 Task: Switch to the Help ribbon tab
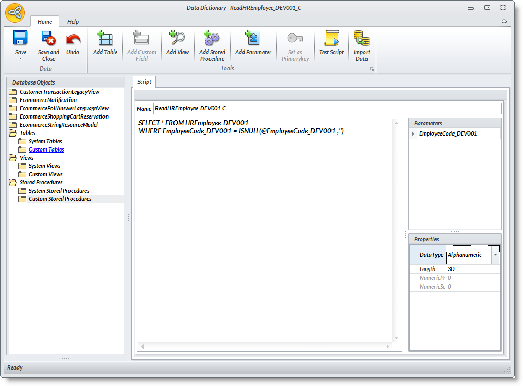pos(73,22)
